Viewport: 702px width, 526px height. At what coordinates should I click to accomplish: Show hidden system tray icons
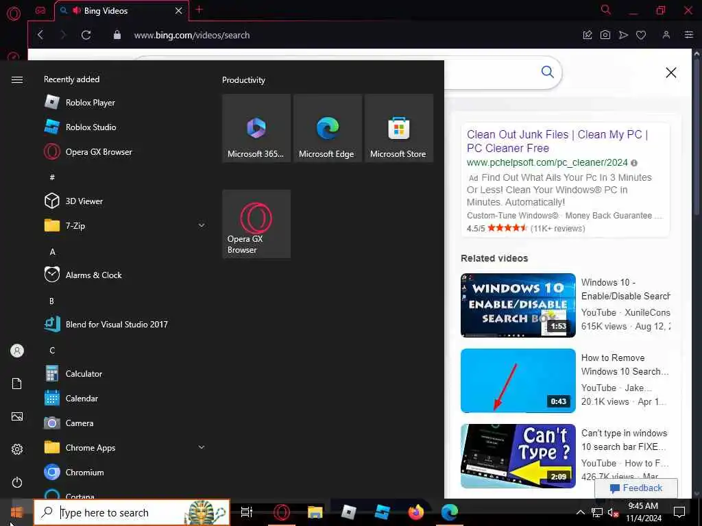[x=580, y=512]
